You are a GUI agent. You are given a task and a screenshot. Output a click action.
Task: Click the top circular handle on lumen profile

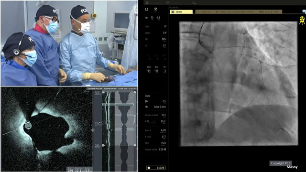[x=135, y=92]
